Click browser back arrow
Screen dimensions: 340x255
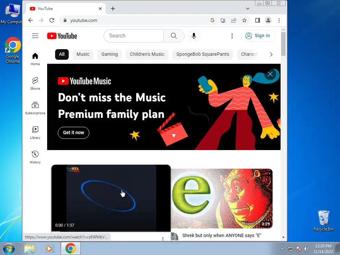(x=31, y=20)
